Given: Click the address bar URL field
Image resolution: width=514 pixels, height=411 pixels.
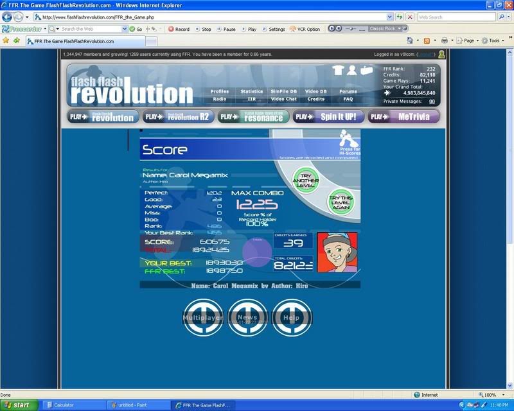Looking at the screenshot, I should [210, 17].
